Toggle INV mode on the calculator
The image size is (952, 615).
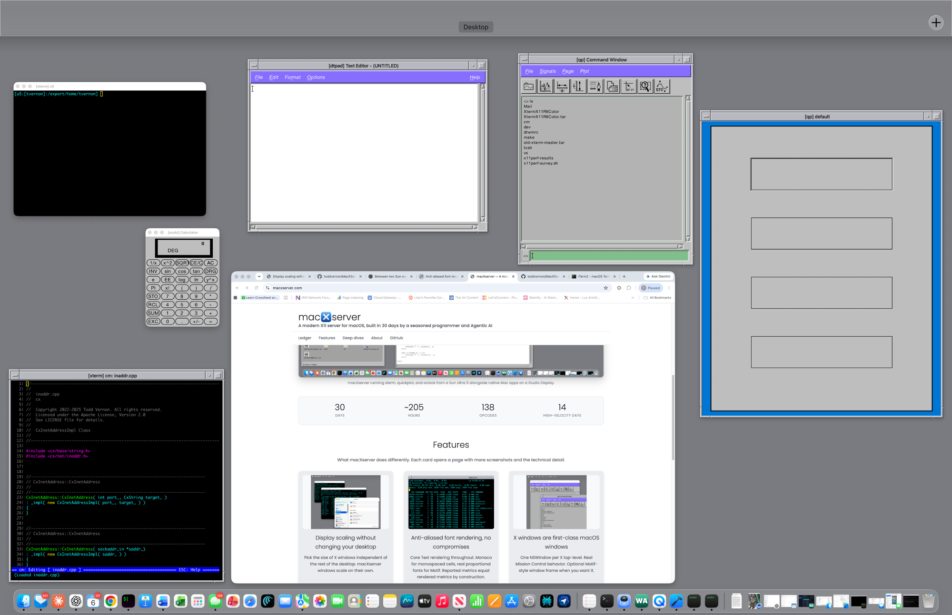(153, 271)
